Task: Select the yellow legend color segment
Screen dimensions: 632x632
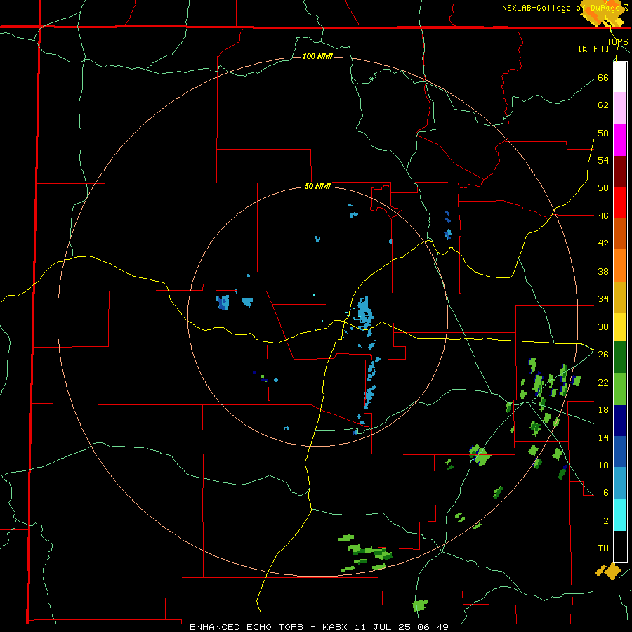Action: coord(620,327)
